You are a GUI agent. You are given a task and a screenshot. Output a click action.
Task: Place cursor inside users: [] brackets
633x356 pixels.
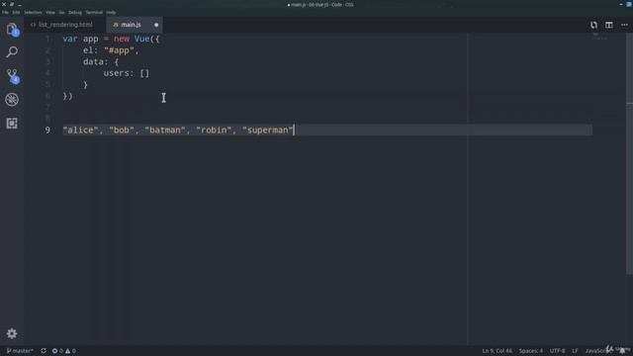pyautogui.click(x=144, y=73)
